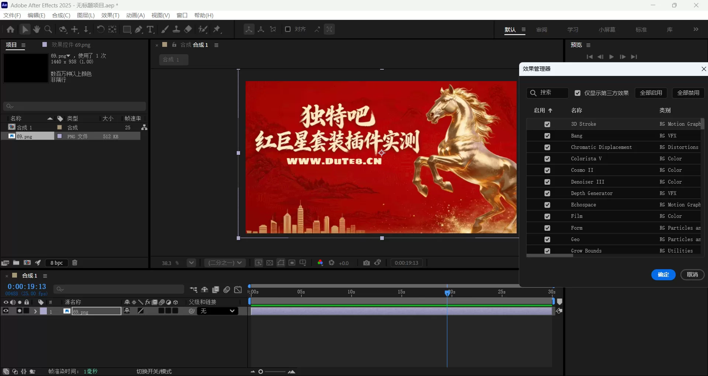The height and width of the screenshot is (376, 708).
Task: Disable the 3D Stroke effect checkbox
Action: (548, 124)
